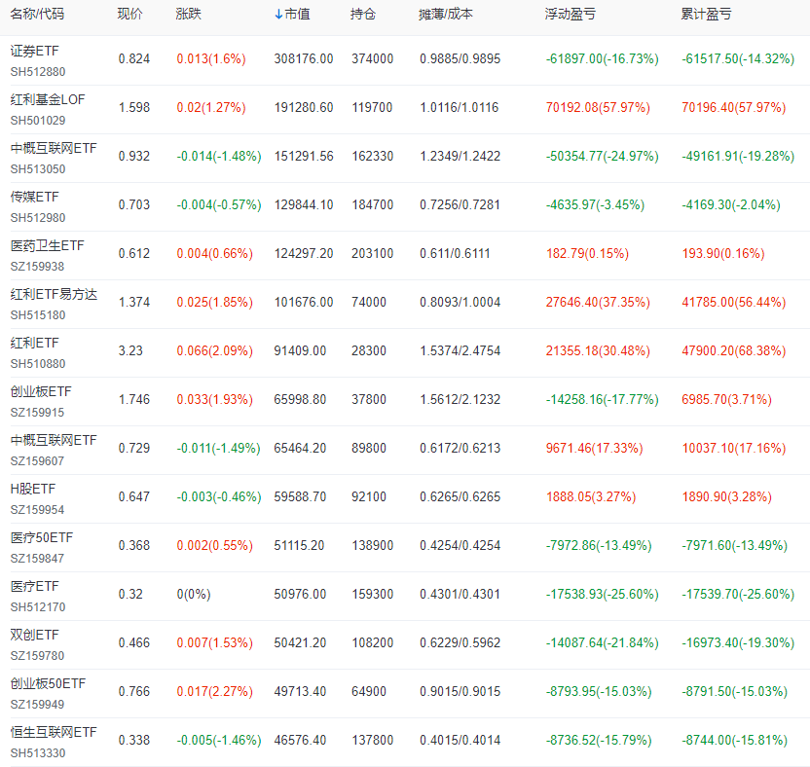Select the code SH512880
The height and width of the screenshot is (767, 810).
pos(38,72)
